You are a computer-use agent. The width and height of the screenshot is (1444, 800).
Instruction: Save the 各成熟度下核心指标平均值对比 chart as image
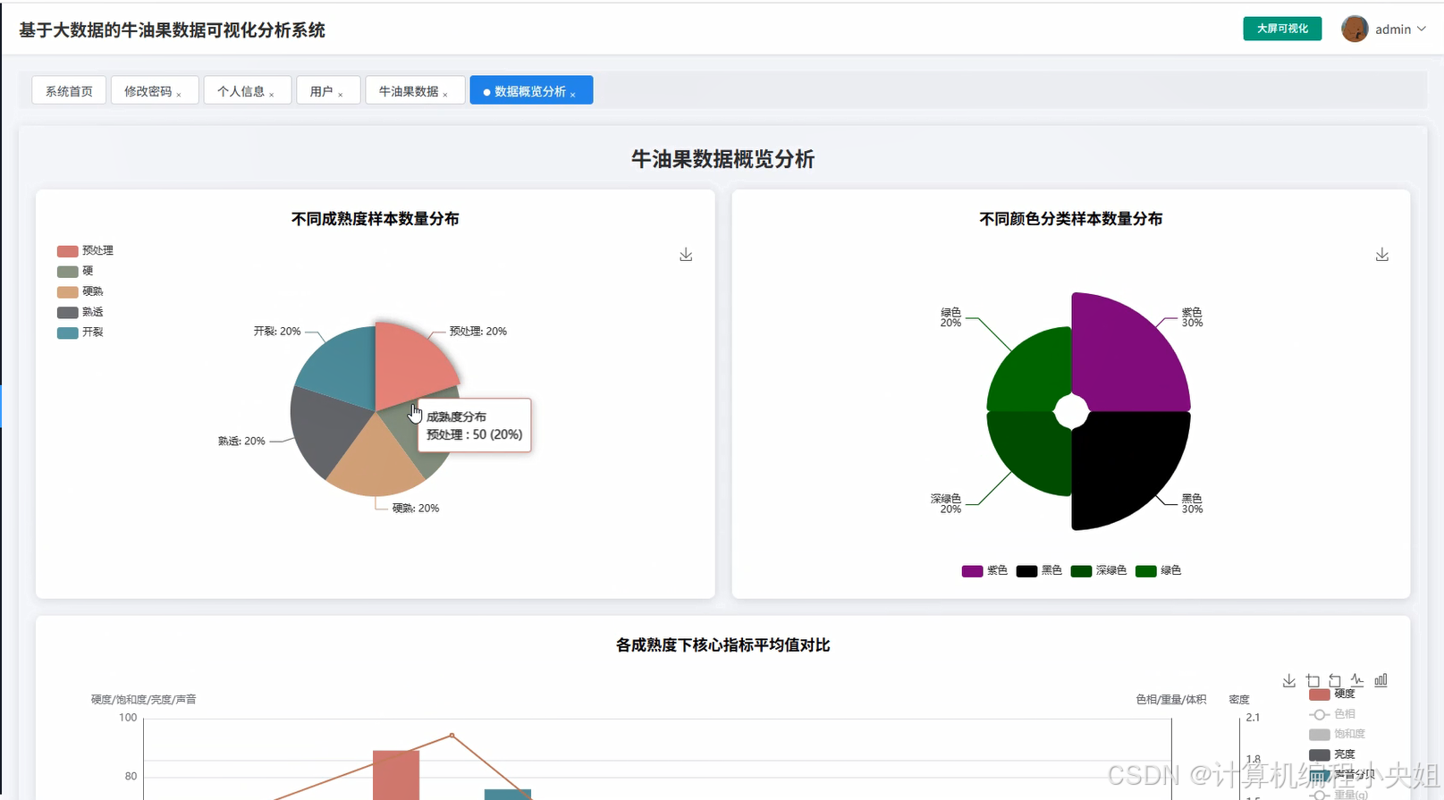(x=1289, y=681)
